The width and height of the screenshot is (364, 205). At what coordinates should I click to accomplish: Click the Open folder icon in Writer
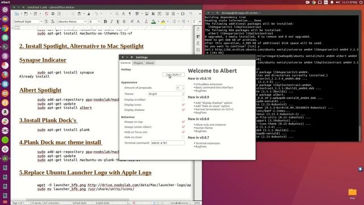[x=26, y=14]
